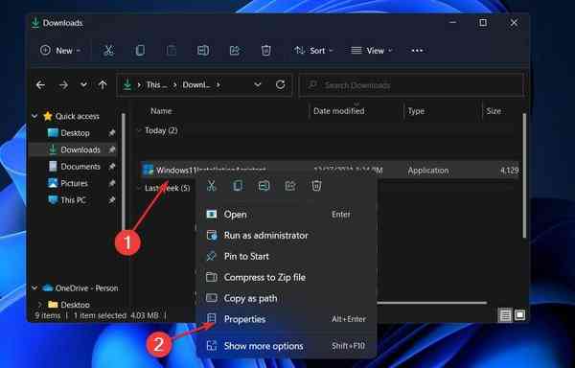Click the Share icon in the top toolbar

coord(235,50)
